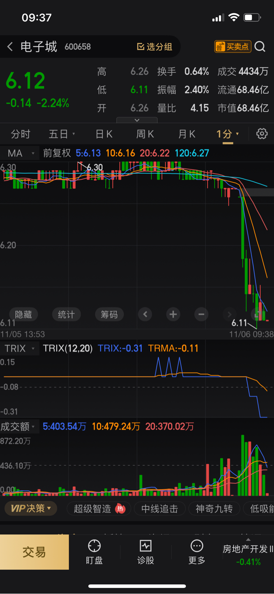Go back using the arrow beside 电子城
This screenshot has width=274, height=594.
click(10, 46)
